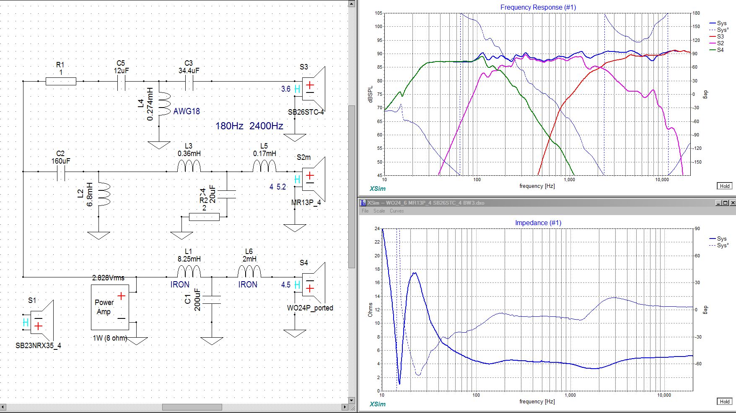Select the 20uF capacitor in the midrange branch

[x=227, y=194]
